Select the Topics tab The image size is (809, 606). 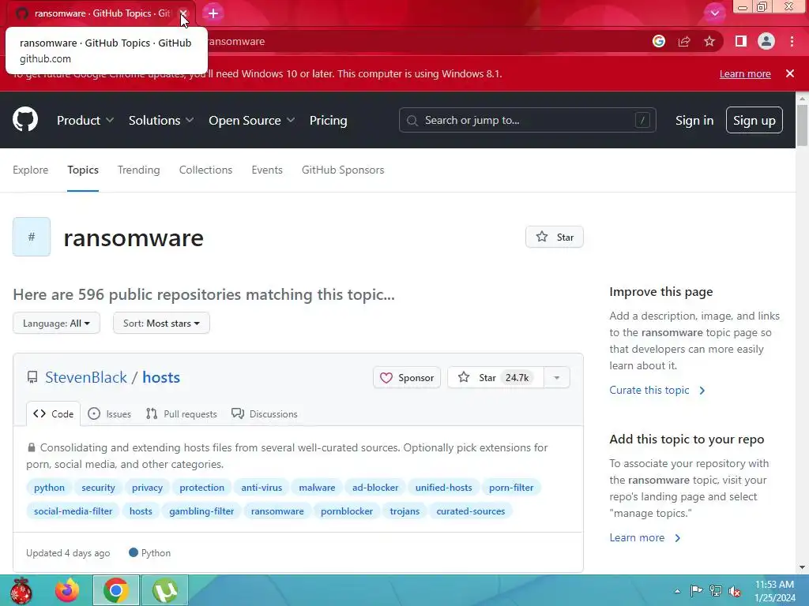pos(83,170)
